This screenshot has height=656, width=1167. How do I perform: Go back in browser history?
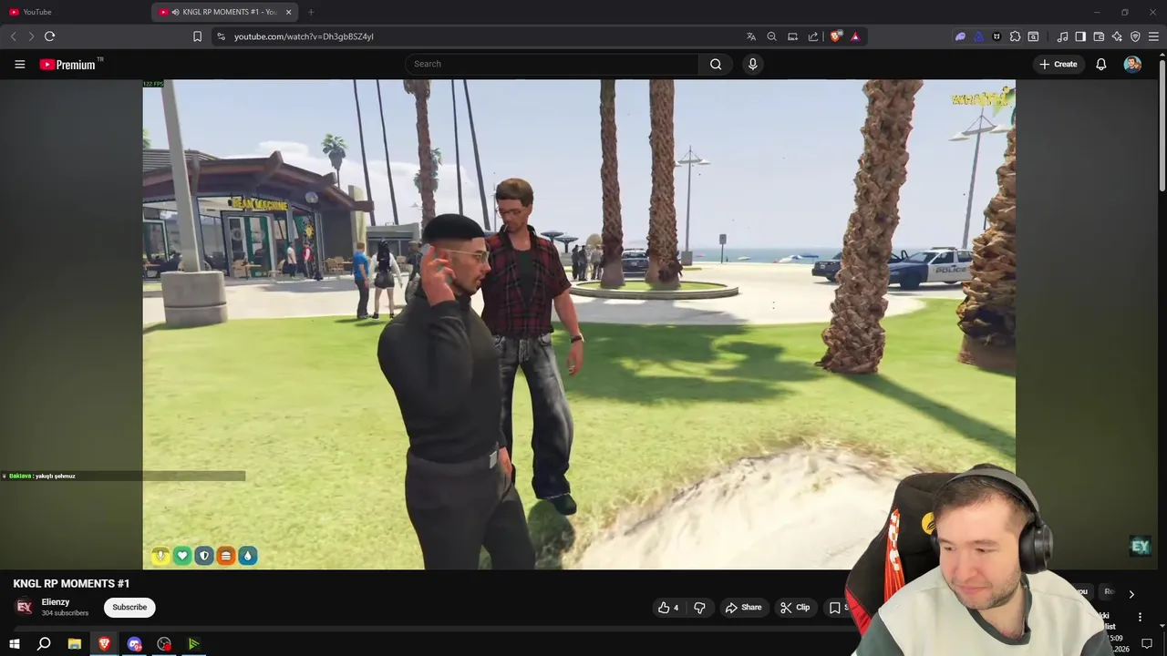click(13, 36)
